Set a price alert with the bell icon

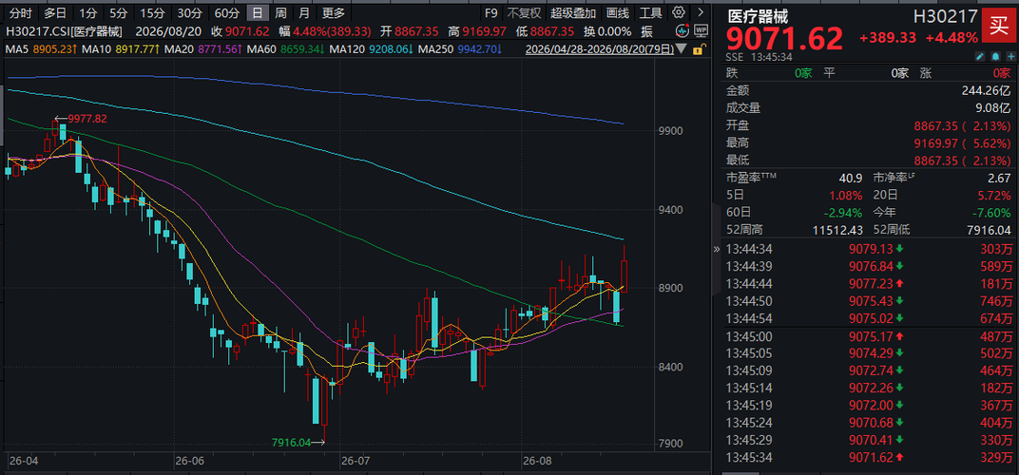(994, 57)
